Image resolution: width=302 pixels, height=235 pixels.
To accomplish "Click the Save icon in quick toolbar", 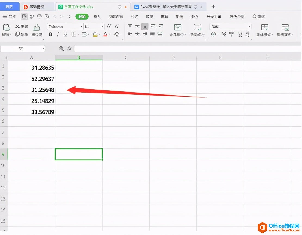I will 24,17.
